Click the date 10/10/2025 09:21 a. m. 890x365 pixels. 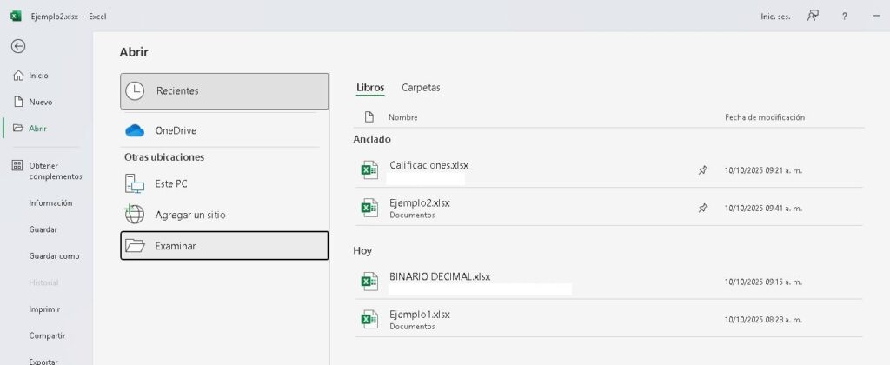coord(763,170)
